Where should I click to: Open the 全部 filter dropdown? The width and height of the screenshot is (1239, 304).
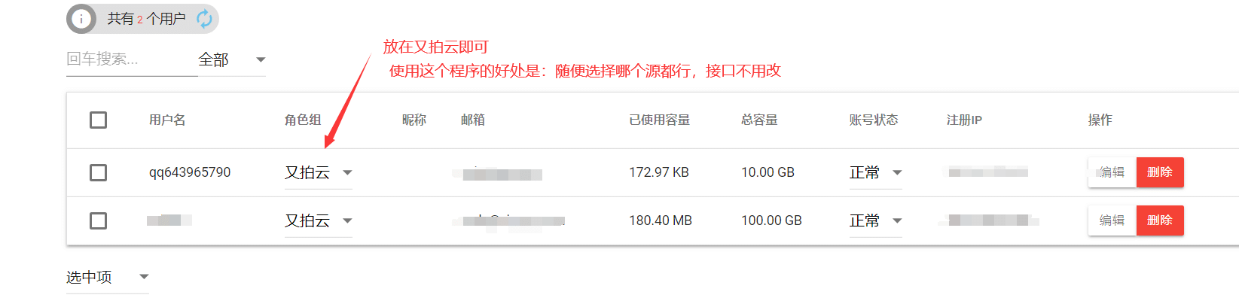231,60
